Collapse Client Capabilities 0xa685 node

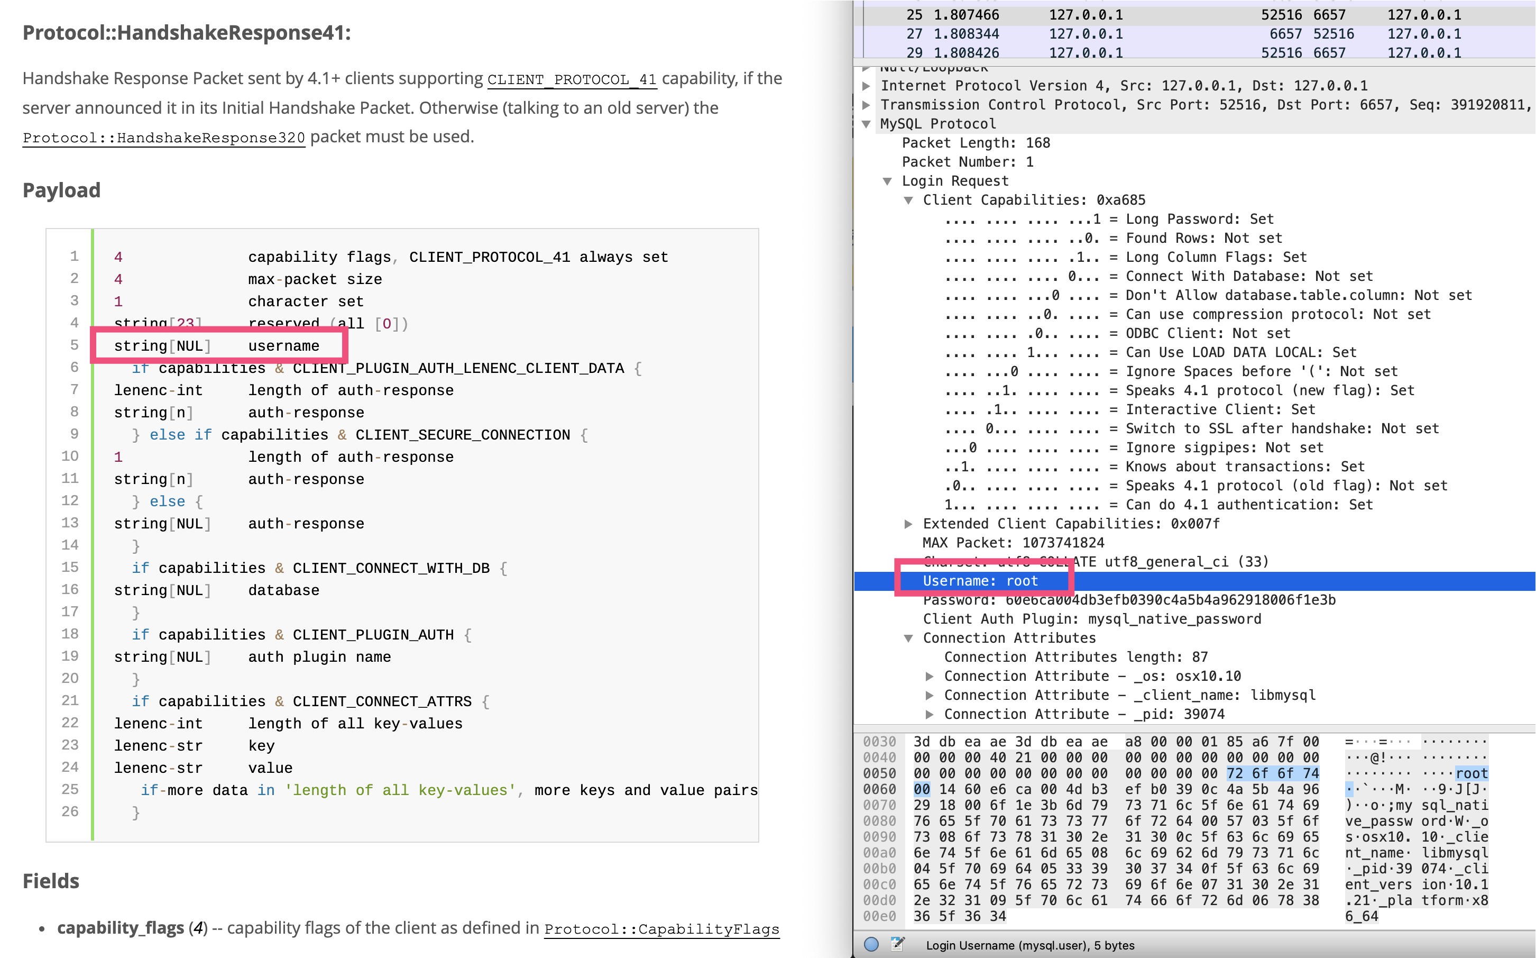tap(908, 200)
